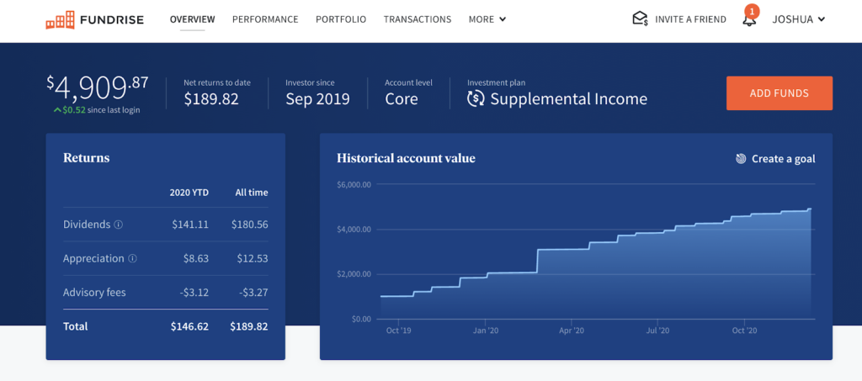Click the Create a goal link
The image size is (862, 381).
click(x=783, y=159)
